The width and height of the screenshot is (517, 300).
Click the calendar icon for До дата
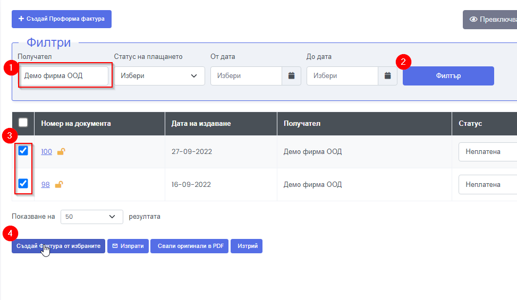[387, 76]
